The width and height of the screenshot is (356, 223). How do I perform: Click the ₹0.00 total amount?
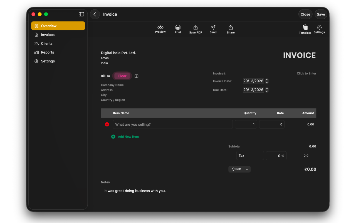(x=310, y=169)
